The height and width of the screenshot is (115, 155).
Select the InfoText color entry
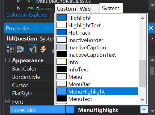point(97,70)
